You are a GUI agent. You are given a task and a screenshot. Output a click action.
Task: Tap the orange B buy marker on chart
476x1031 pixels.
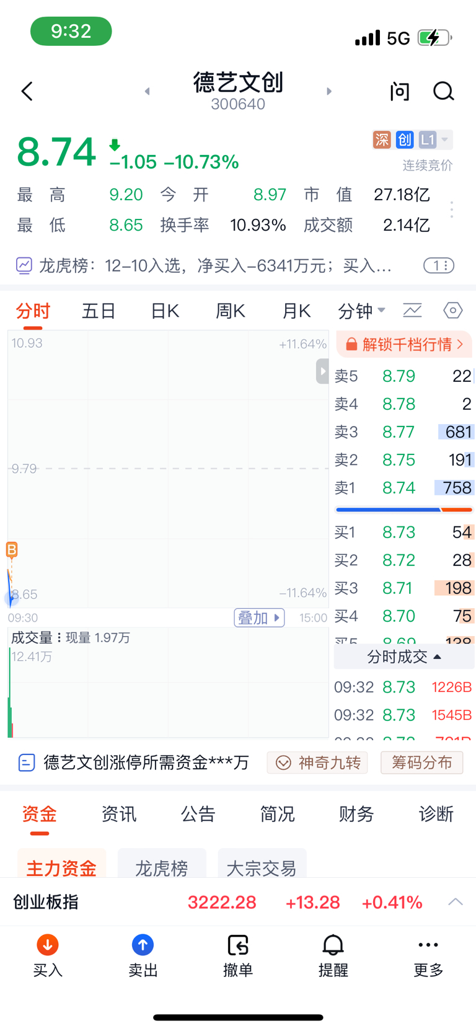click(x=12, y=549)
